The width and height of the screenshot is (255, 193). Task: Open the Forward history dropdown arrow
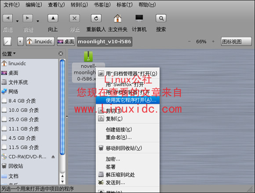[38, 21]
